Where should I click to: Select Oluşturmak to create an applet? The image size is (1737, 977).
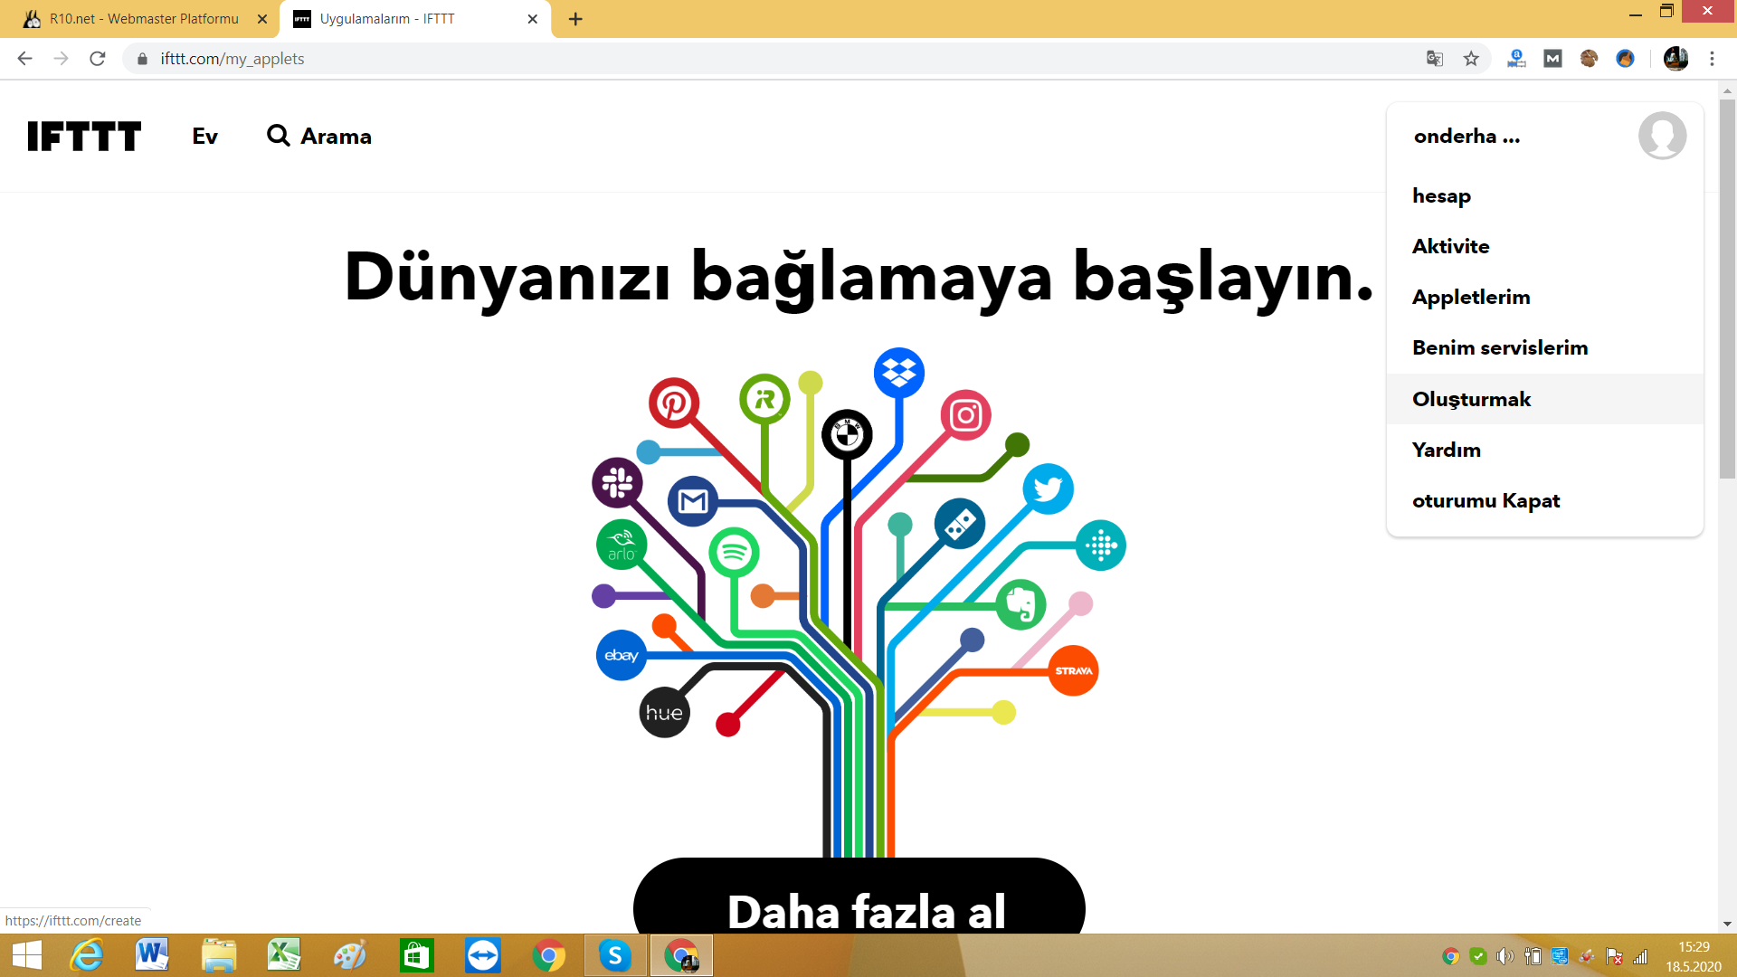click(x=1544, y=399)
